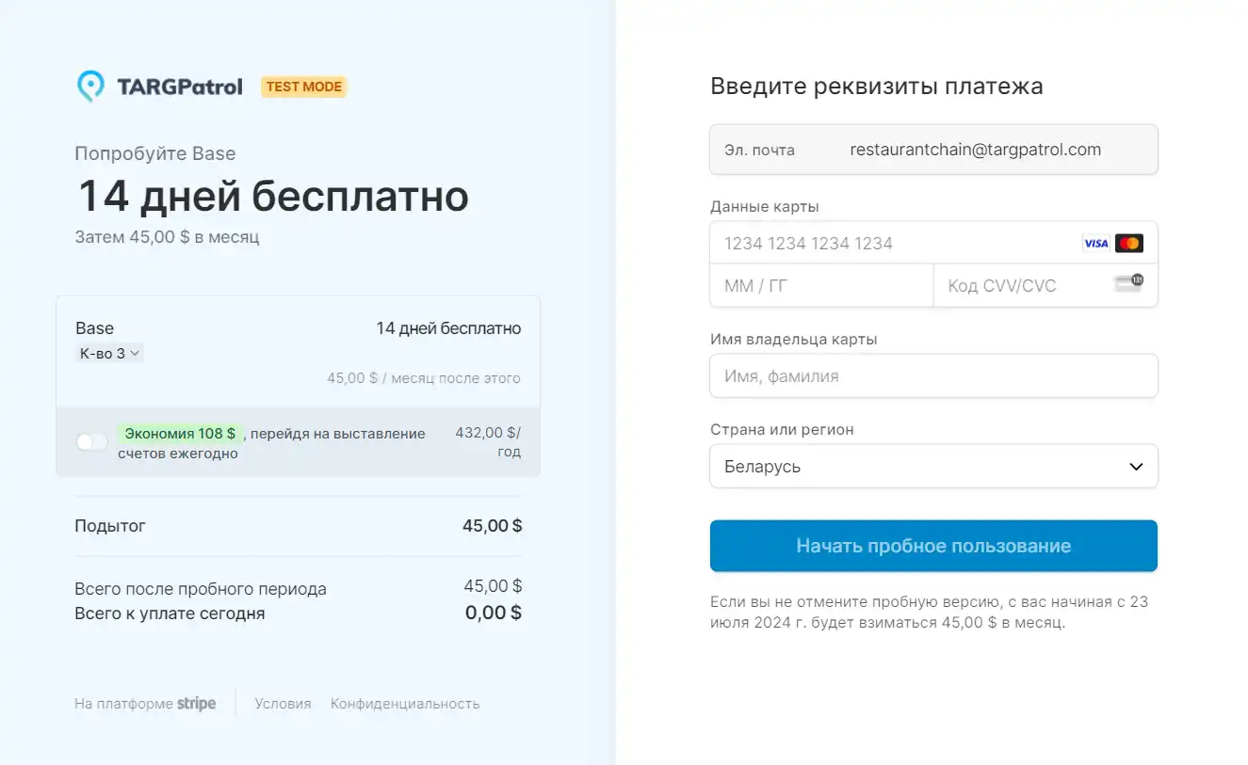Select the Visa card icon
The width and height of the screenshot is (1248, 765).
[x=1094, y=243]
